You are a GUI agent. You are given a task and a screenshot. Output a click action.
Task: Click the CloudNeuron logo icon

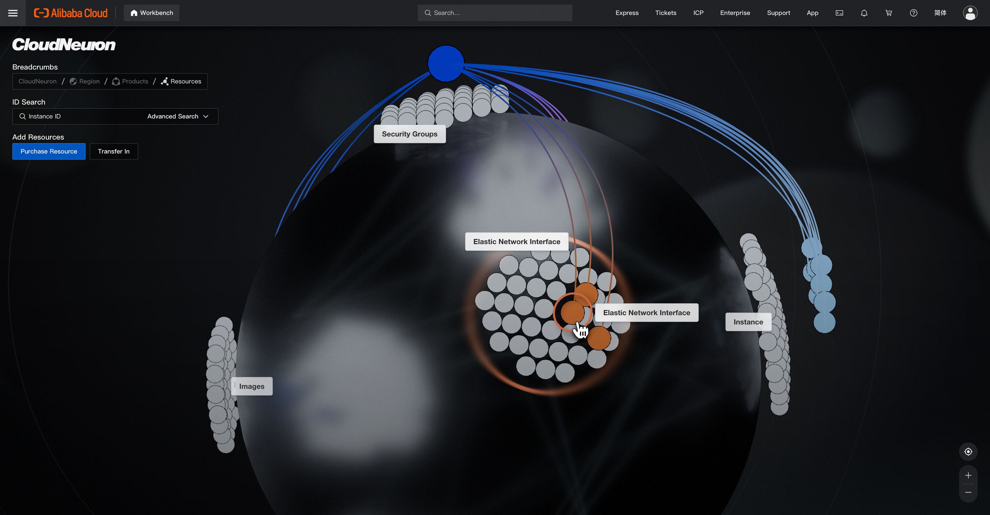63,45
